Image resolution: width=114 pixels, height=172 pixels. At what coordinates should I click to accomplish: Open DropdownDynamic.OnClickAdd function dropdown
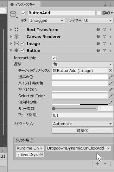coord(79,148)
